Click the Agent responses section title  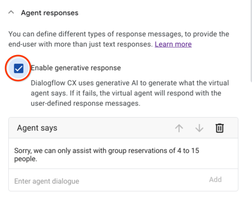click(50, 13)
